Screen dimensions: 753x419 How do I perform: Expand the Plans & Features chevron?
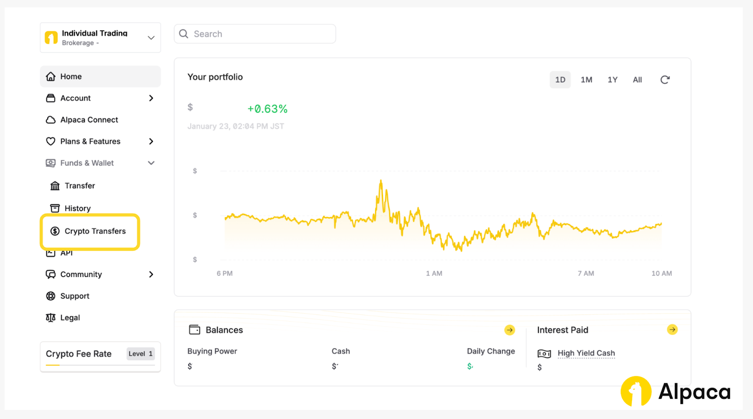(151, 142)
